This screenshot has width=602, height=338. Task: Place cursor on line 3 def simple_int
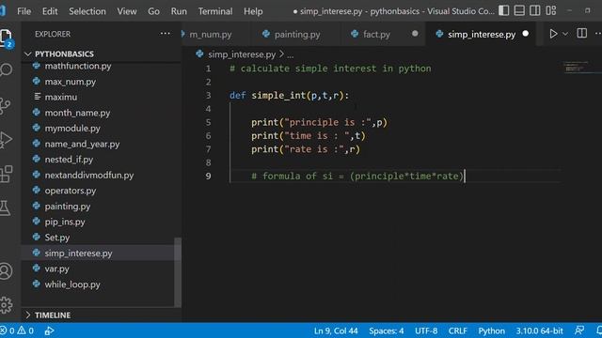289,96
